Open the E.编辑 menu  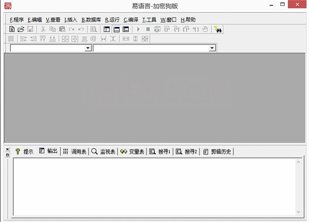[35, 20]
